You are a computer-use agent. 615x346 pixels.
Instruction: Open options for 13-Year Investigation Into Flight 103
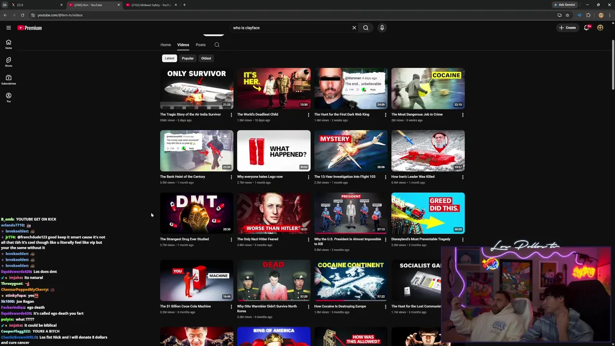[385, 177]
